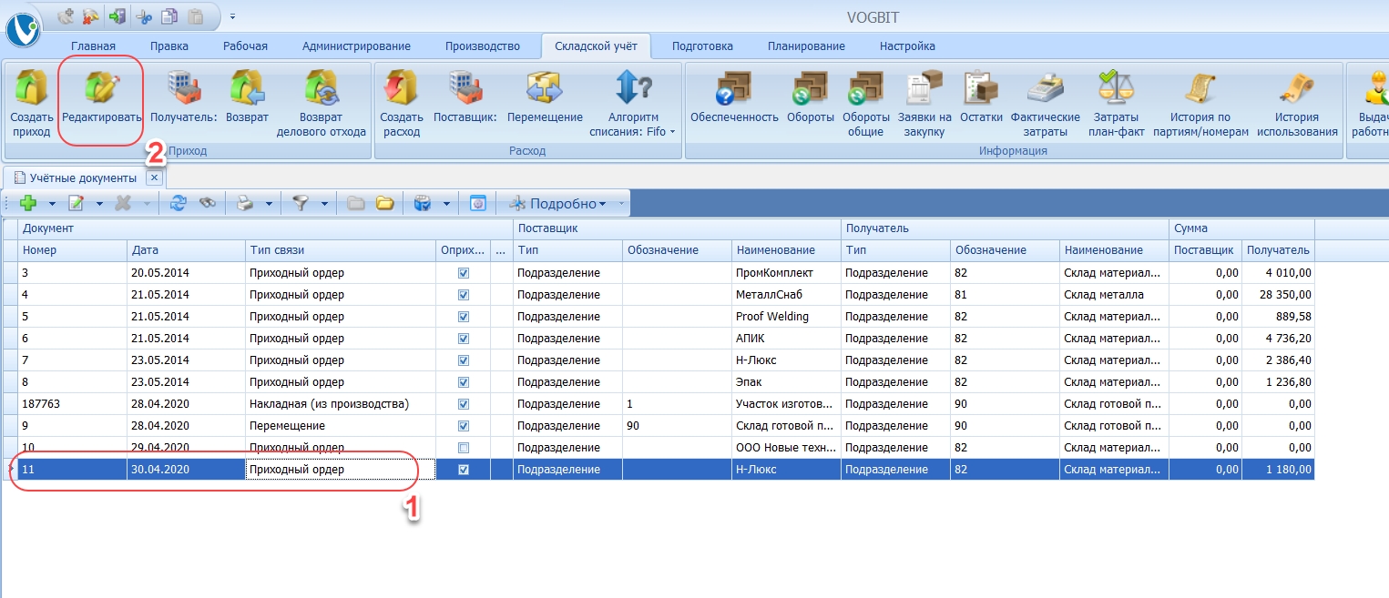Image resolution: width=1389 pixels, height=598 pixels.
Task: Toggle the checkbox in document 10 row
Action: coord(464,448)
